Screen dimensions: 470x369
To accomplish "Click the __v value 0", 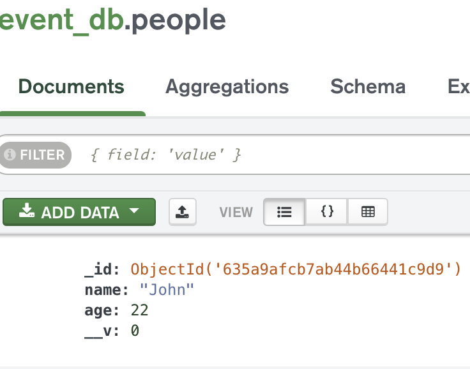I will coord(135,331).
